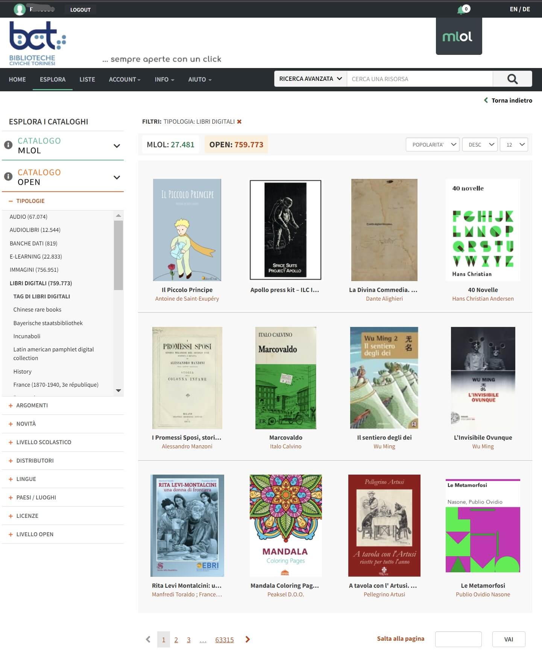Screen dimensions: 542x661
Task: Open the Account menu
Action: (x=124, y=79)
